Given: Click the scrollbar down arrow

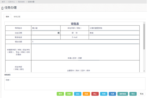Looking at the screenshot, I should (x=144, y=71).
